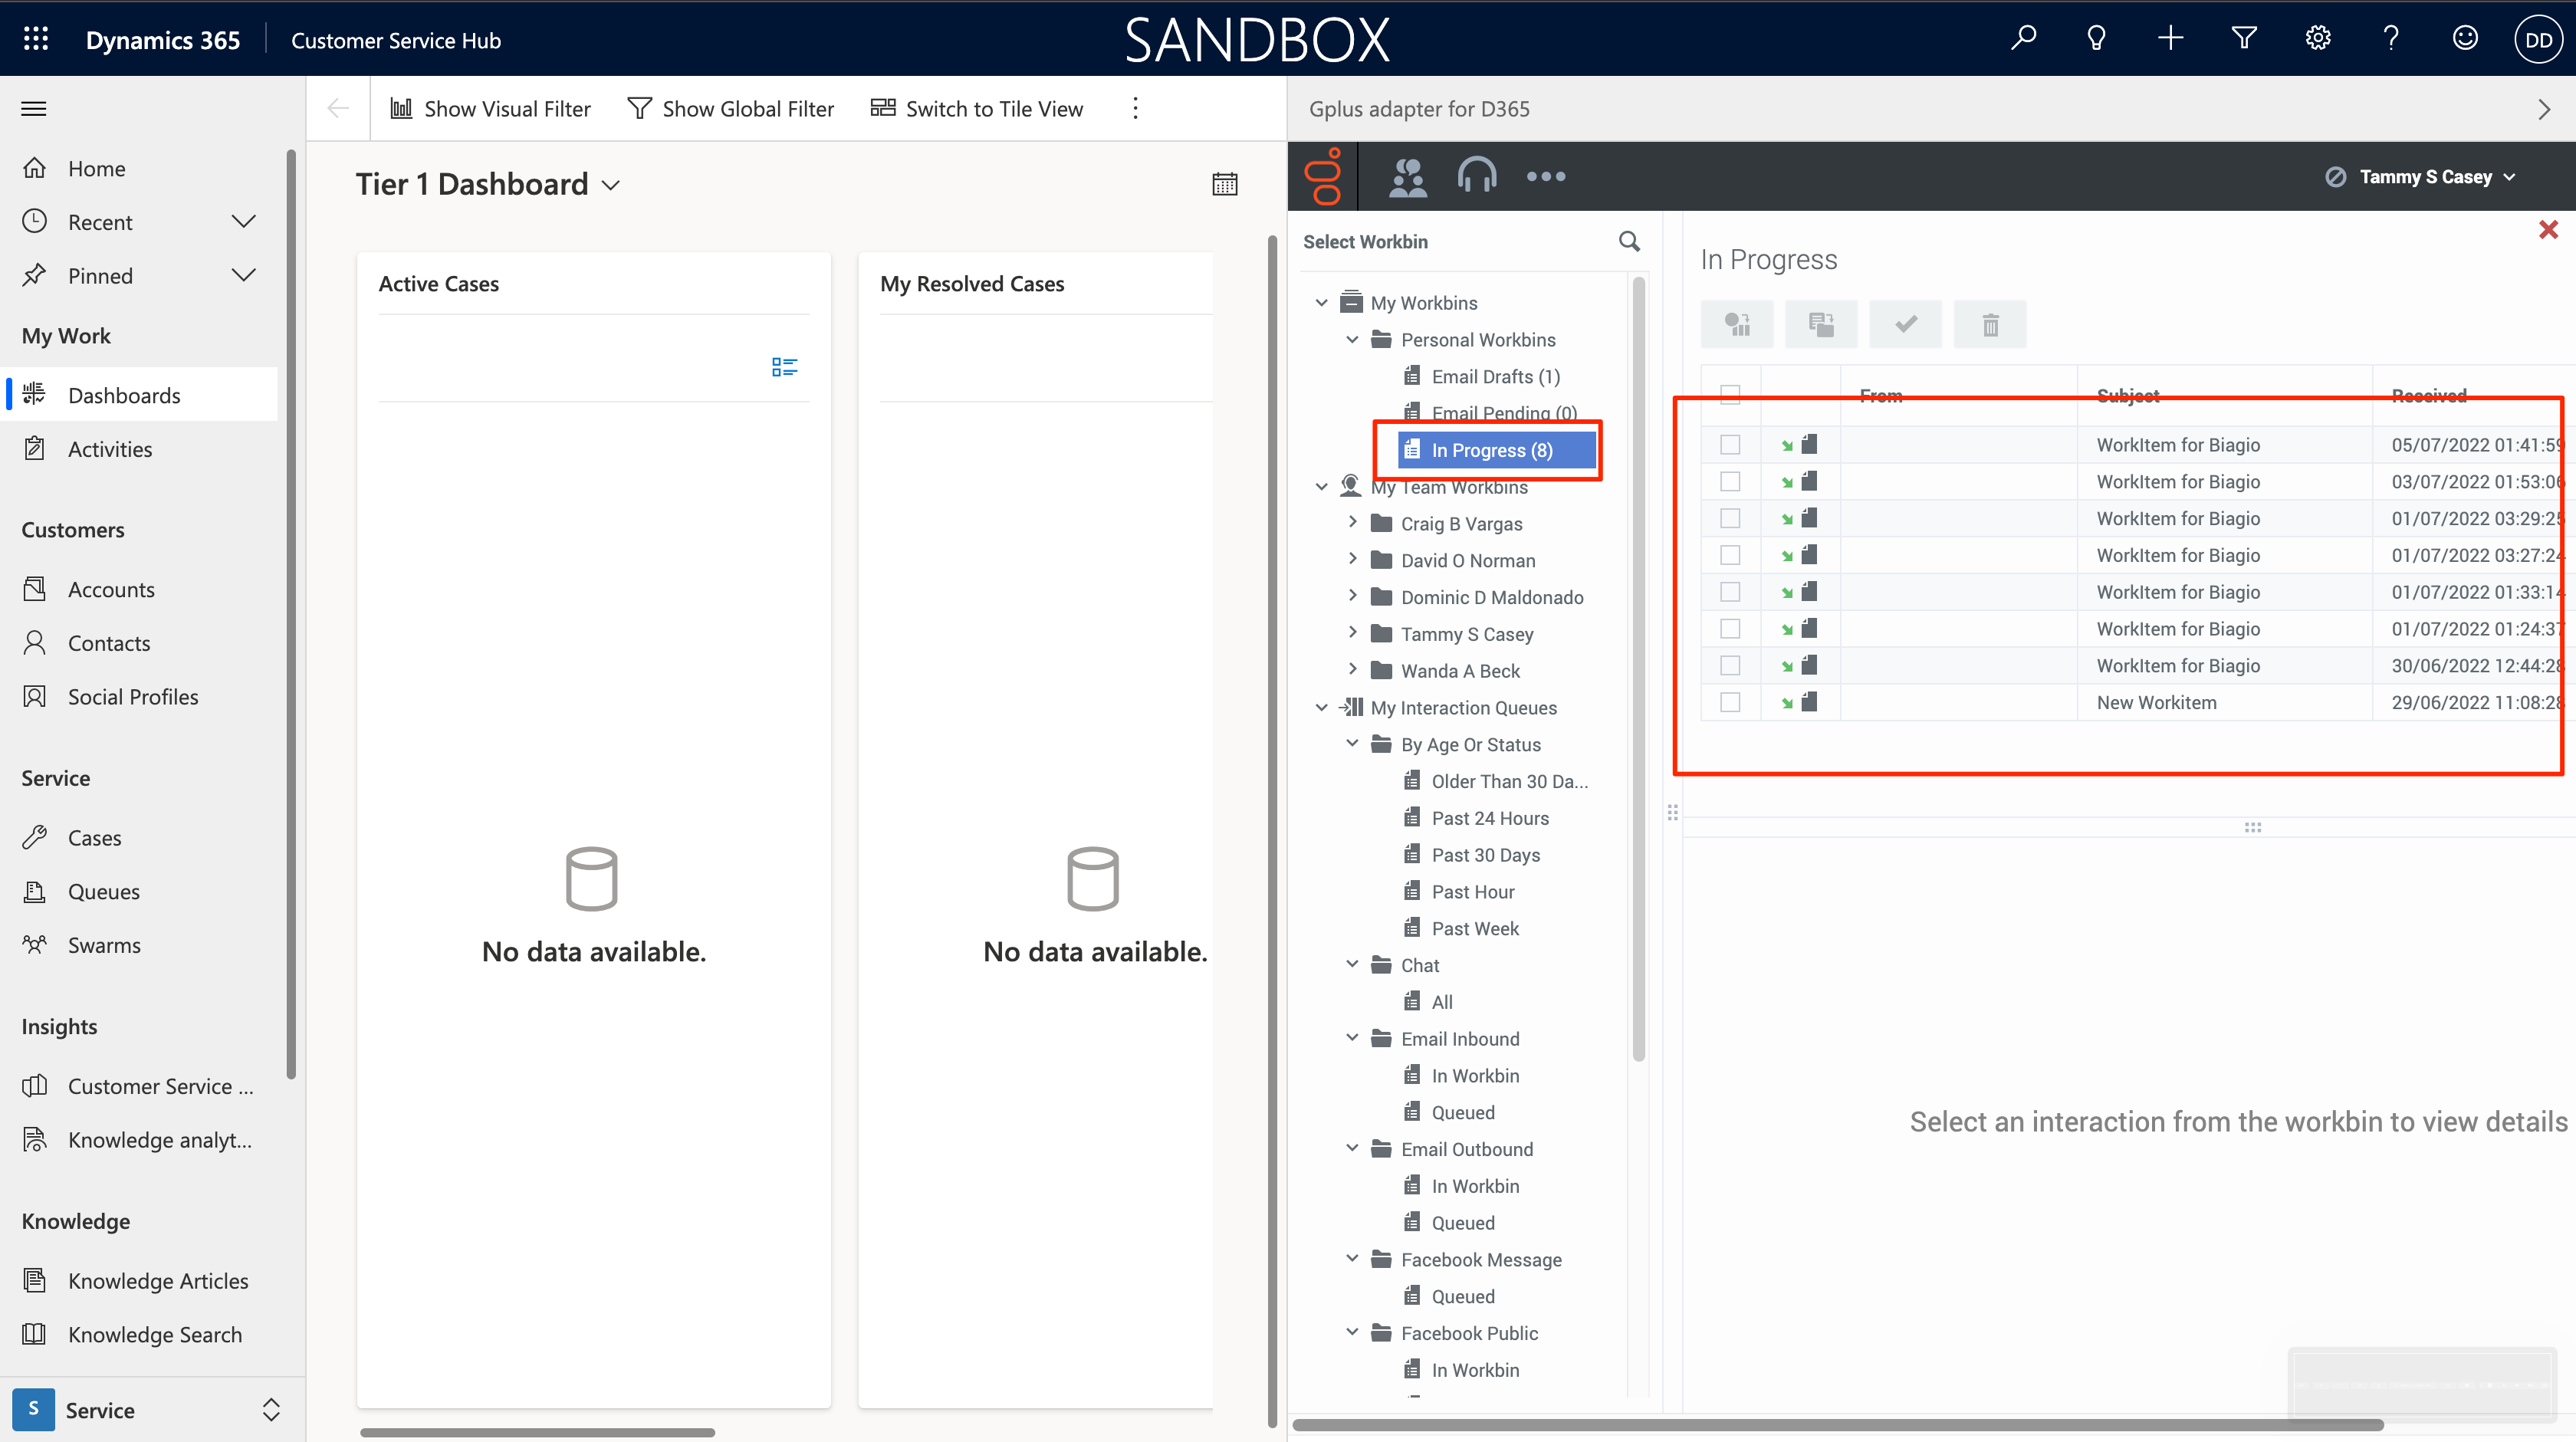Expand the Wanda A Beck folder
The image size is (2576, 1442).
[x=1352, y=669]
